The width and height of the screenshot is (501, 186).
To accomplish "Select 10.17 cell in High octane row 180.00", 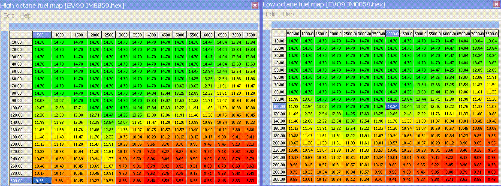I will click(207, 137).
